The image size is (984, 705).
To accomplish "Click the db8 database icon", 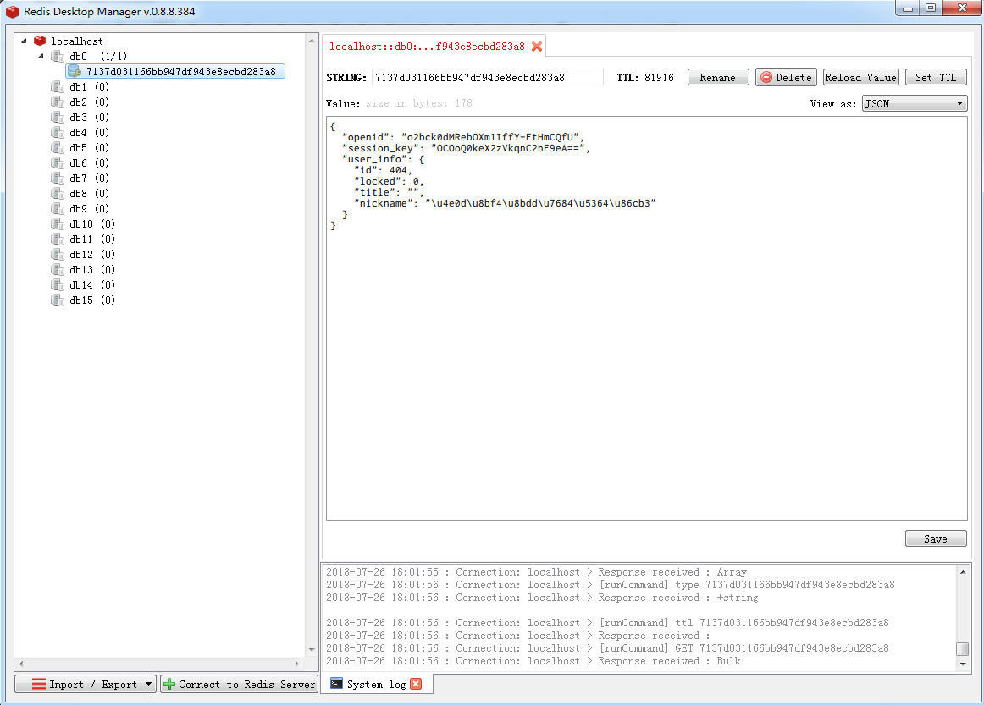I will click(58, 193).
